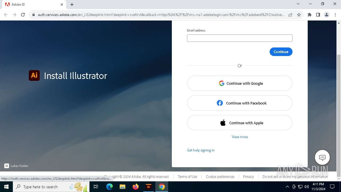Click the page vertical scrollbar thumb

(x=339, y=115)
